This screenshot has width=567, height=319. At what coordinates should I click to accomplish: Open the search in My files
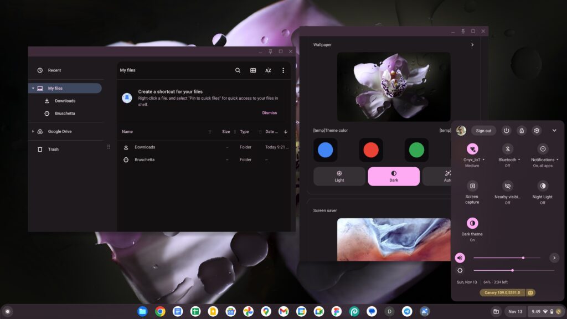point(238,70)
